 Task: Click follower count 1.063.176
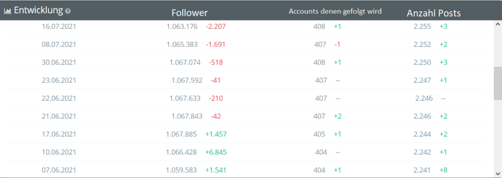point(182,26)
